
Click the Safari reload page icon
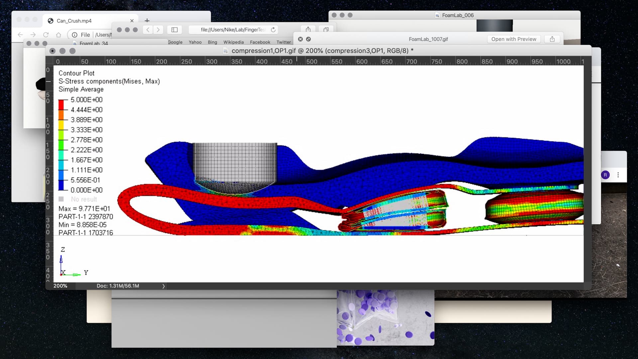point(273,30)
